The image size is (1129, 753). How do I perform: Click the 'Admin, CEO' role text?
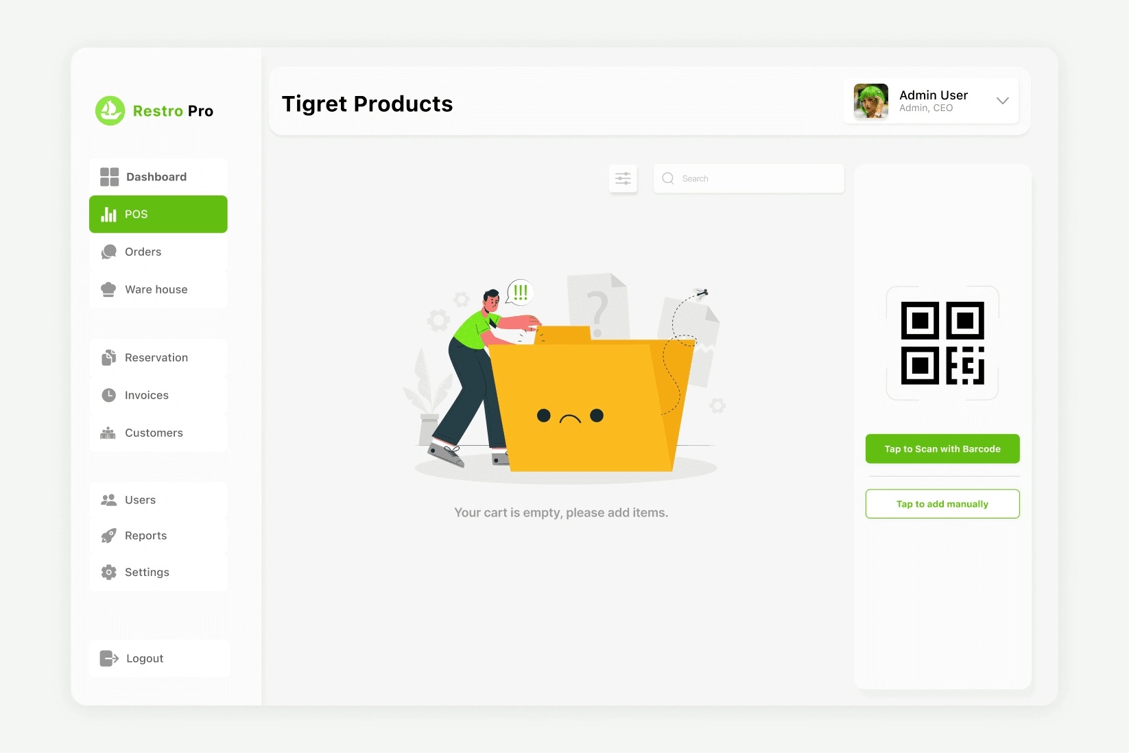926,108
